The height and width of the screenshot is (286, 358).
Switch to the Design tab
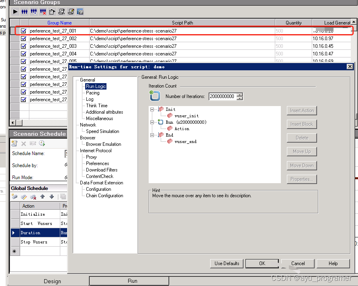pyautogui.click(x=52, y=281)
